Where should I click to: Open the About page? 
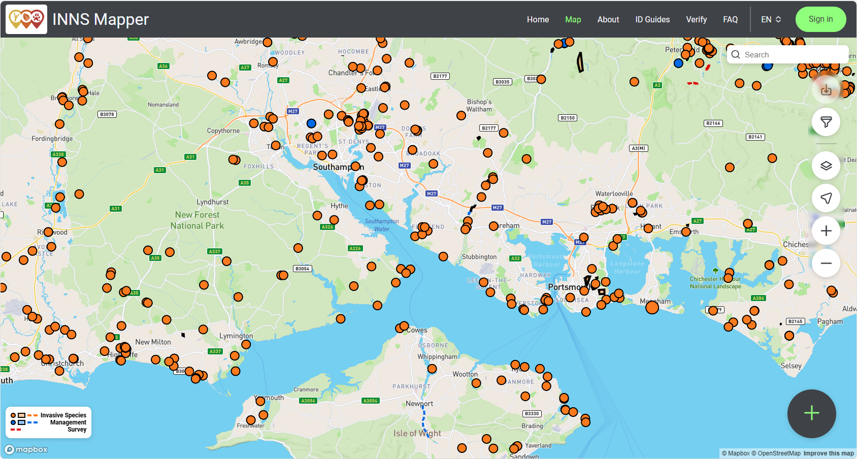[x=608, y=19]
